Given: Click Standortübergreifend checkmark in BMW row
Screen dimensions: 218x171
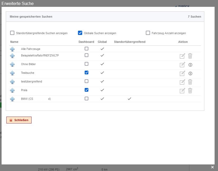Looking at the screenshot, I should [x=129, y=99].
